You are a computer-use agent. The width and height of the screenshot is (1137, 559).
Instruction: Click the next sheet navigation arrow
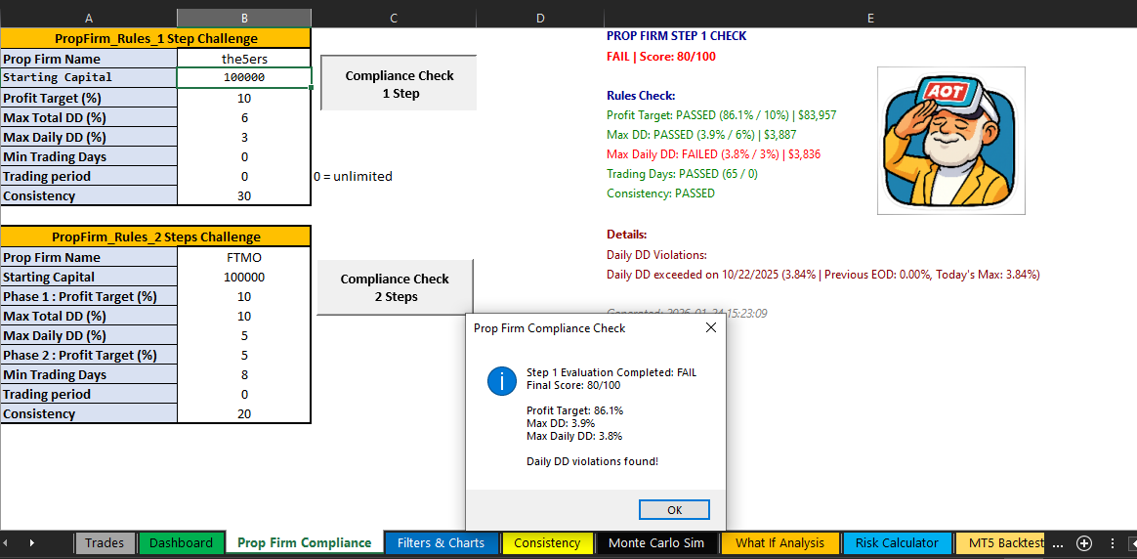(x=32, y=543)
